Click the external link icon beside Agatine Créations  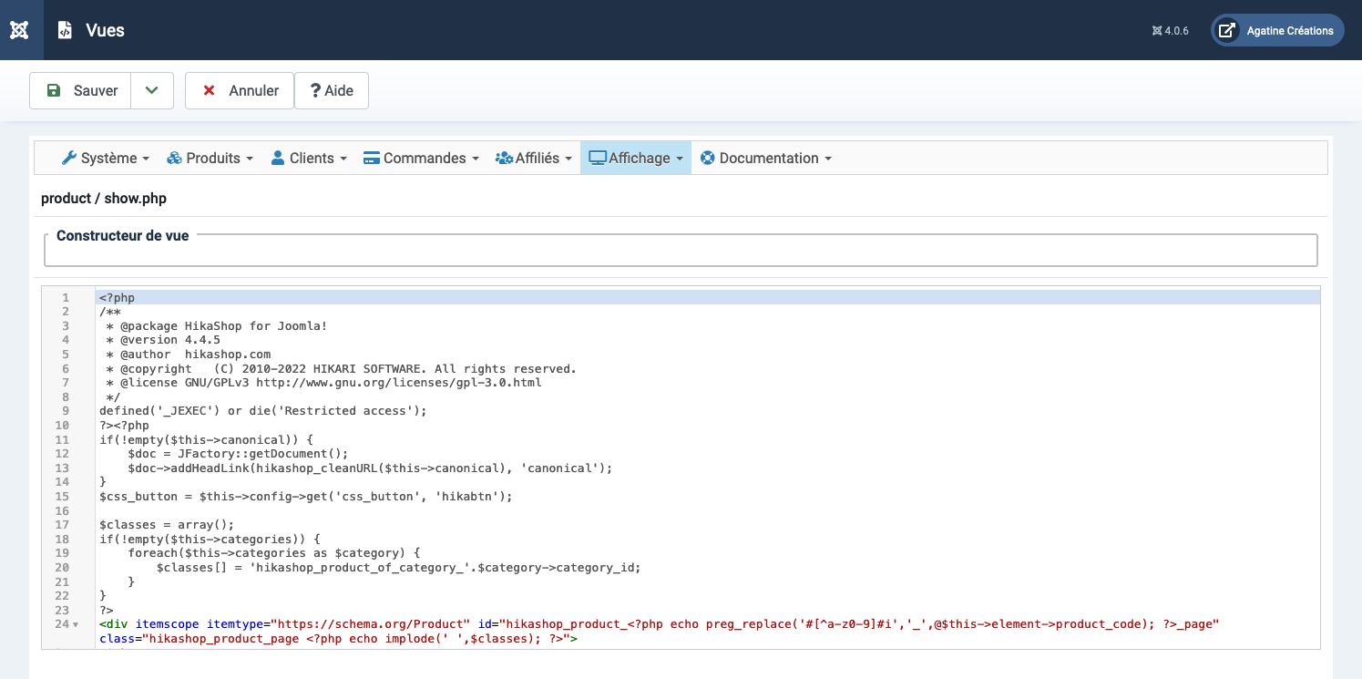coord(1227,30)
